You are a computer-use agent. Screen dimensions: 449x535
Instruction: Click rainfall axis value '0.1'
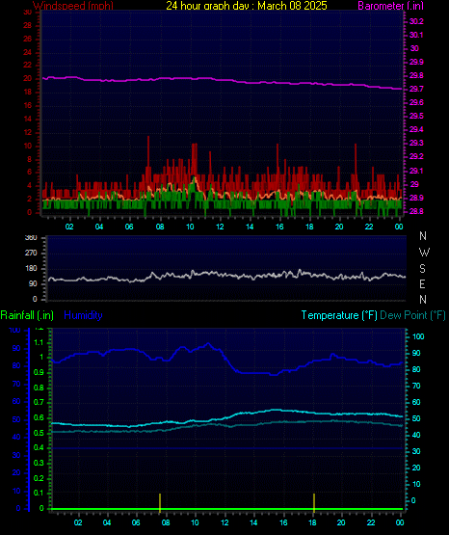[x=39, y=494]
